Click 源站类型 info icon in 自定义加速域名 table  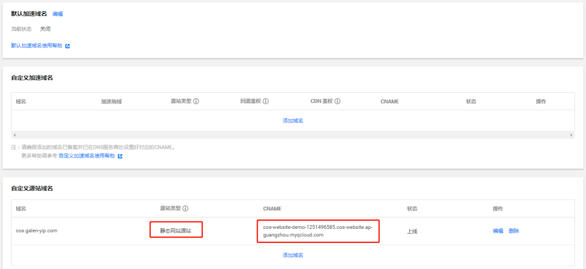[x=196, y=101]
